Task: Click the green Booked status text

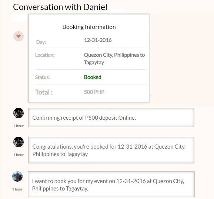Action: [93, 77]
